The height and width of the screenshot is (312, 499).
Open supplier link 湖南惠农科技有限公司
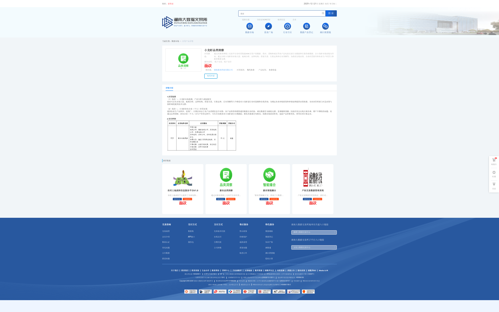click(x=223, y=70)
